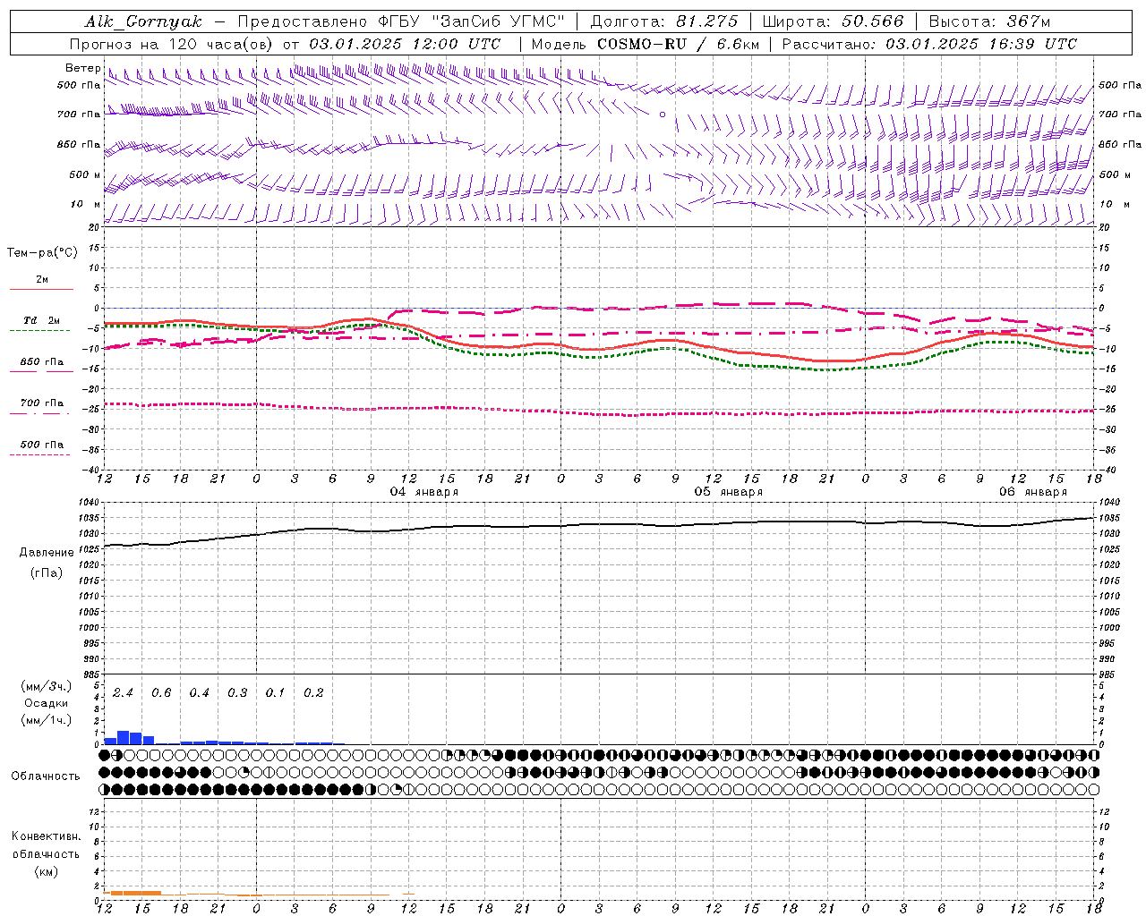Click the 0.4 precipitation amount value
The image size is (1146, 916).
(199, 693)
